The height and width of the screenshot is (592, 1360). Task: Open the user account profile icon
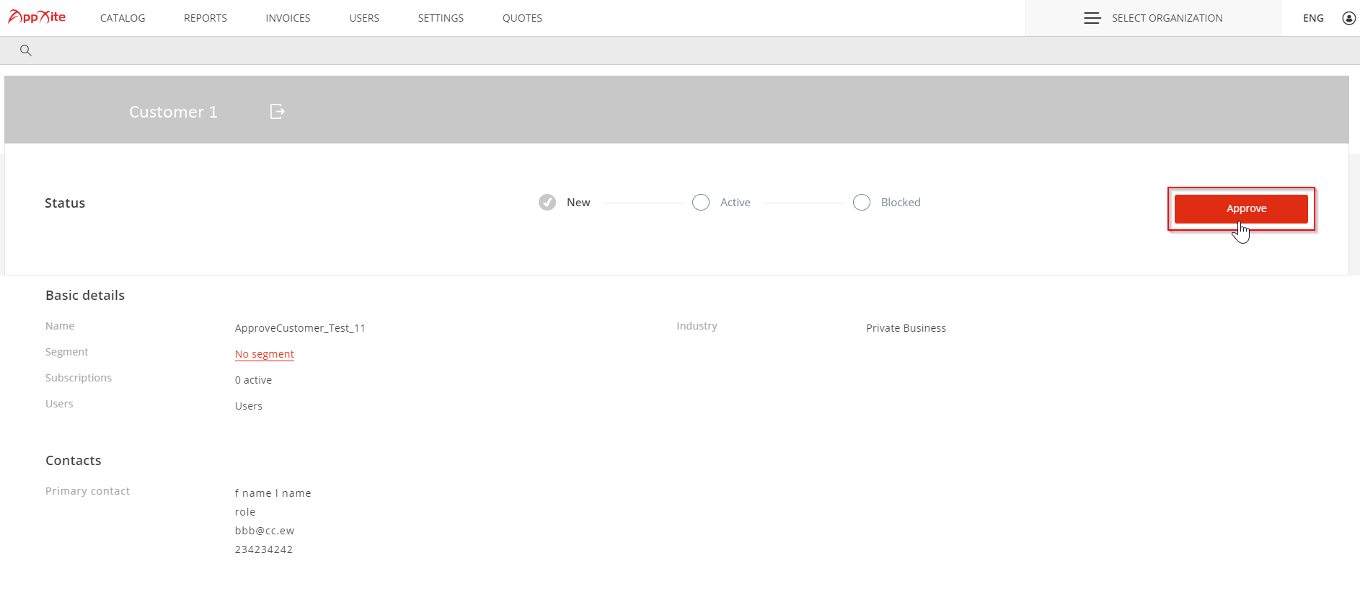(1348, 18)
